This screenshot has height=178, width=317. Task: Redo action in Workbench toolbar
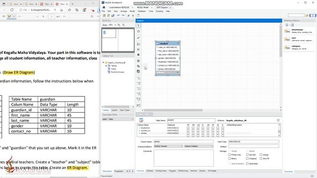(123, 15)
